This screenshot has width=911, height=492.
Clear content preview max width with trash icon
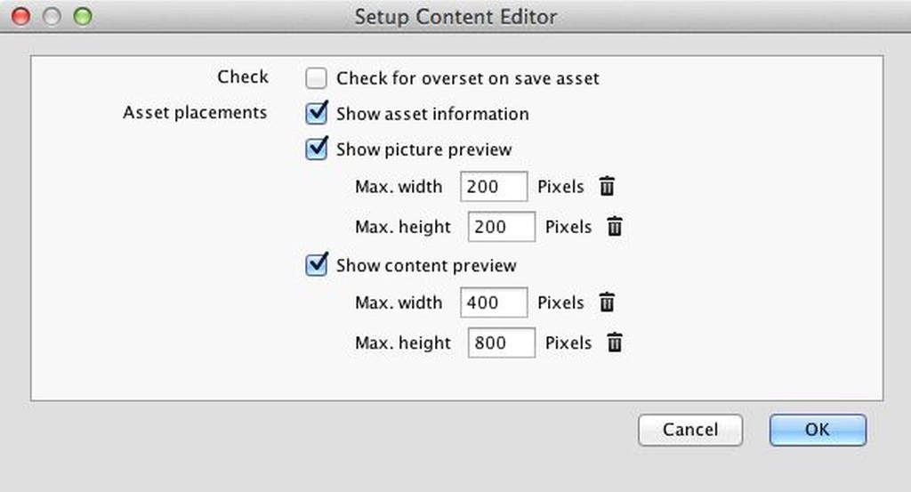coord(607,302)
